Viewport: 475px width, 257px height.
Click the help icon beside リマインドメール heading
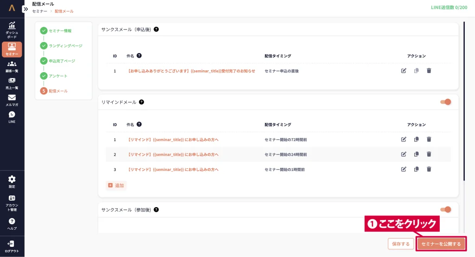(141, 102)
